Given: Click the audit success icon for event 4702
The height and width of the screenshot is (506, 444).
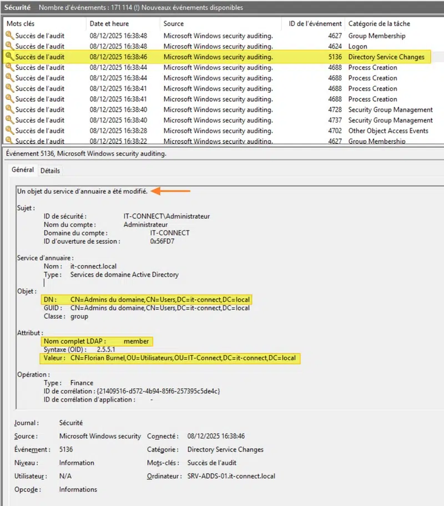Looking at the screenshot, I should point(9,131).
